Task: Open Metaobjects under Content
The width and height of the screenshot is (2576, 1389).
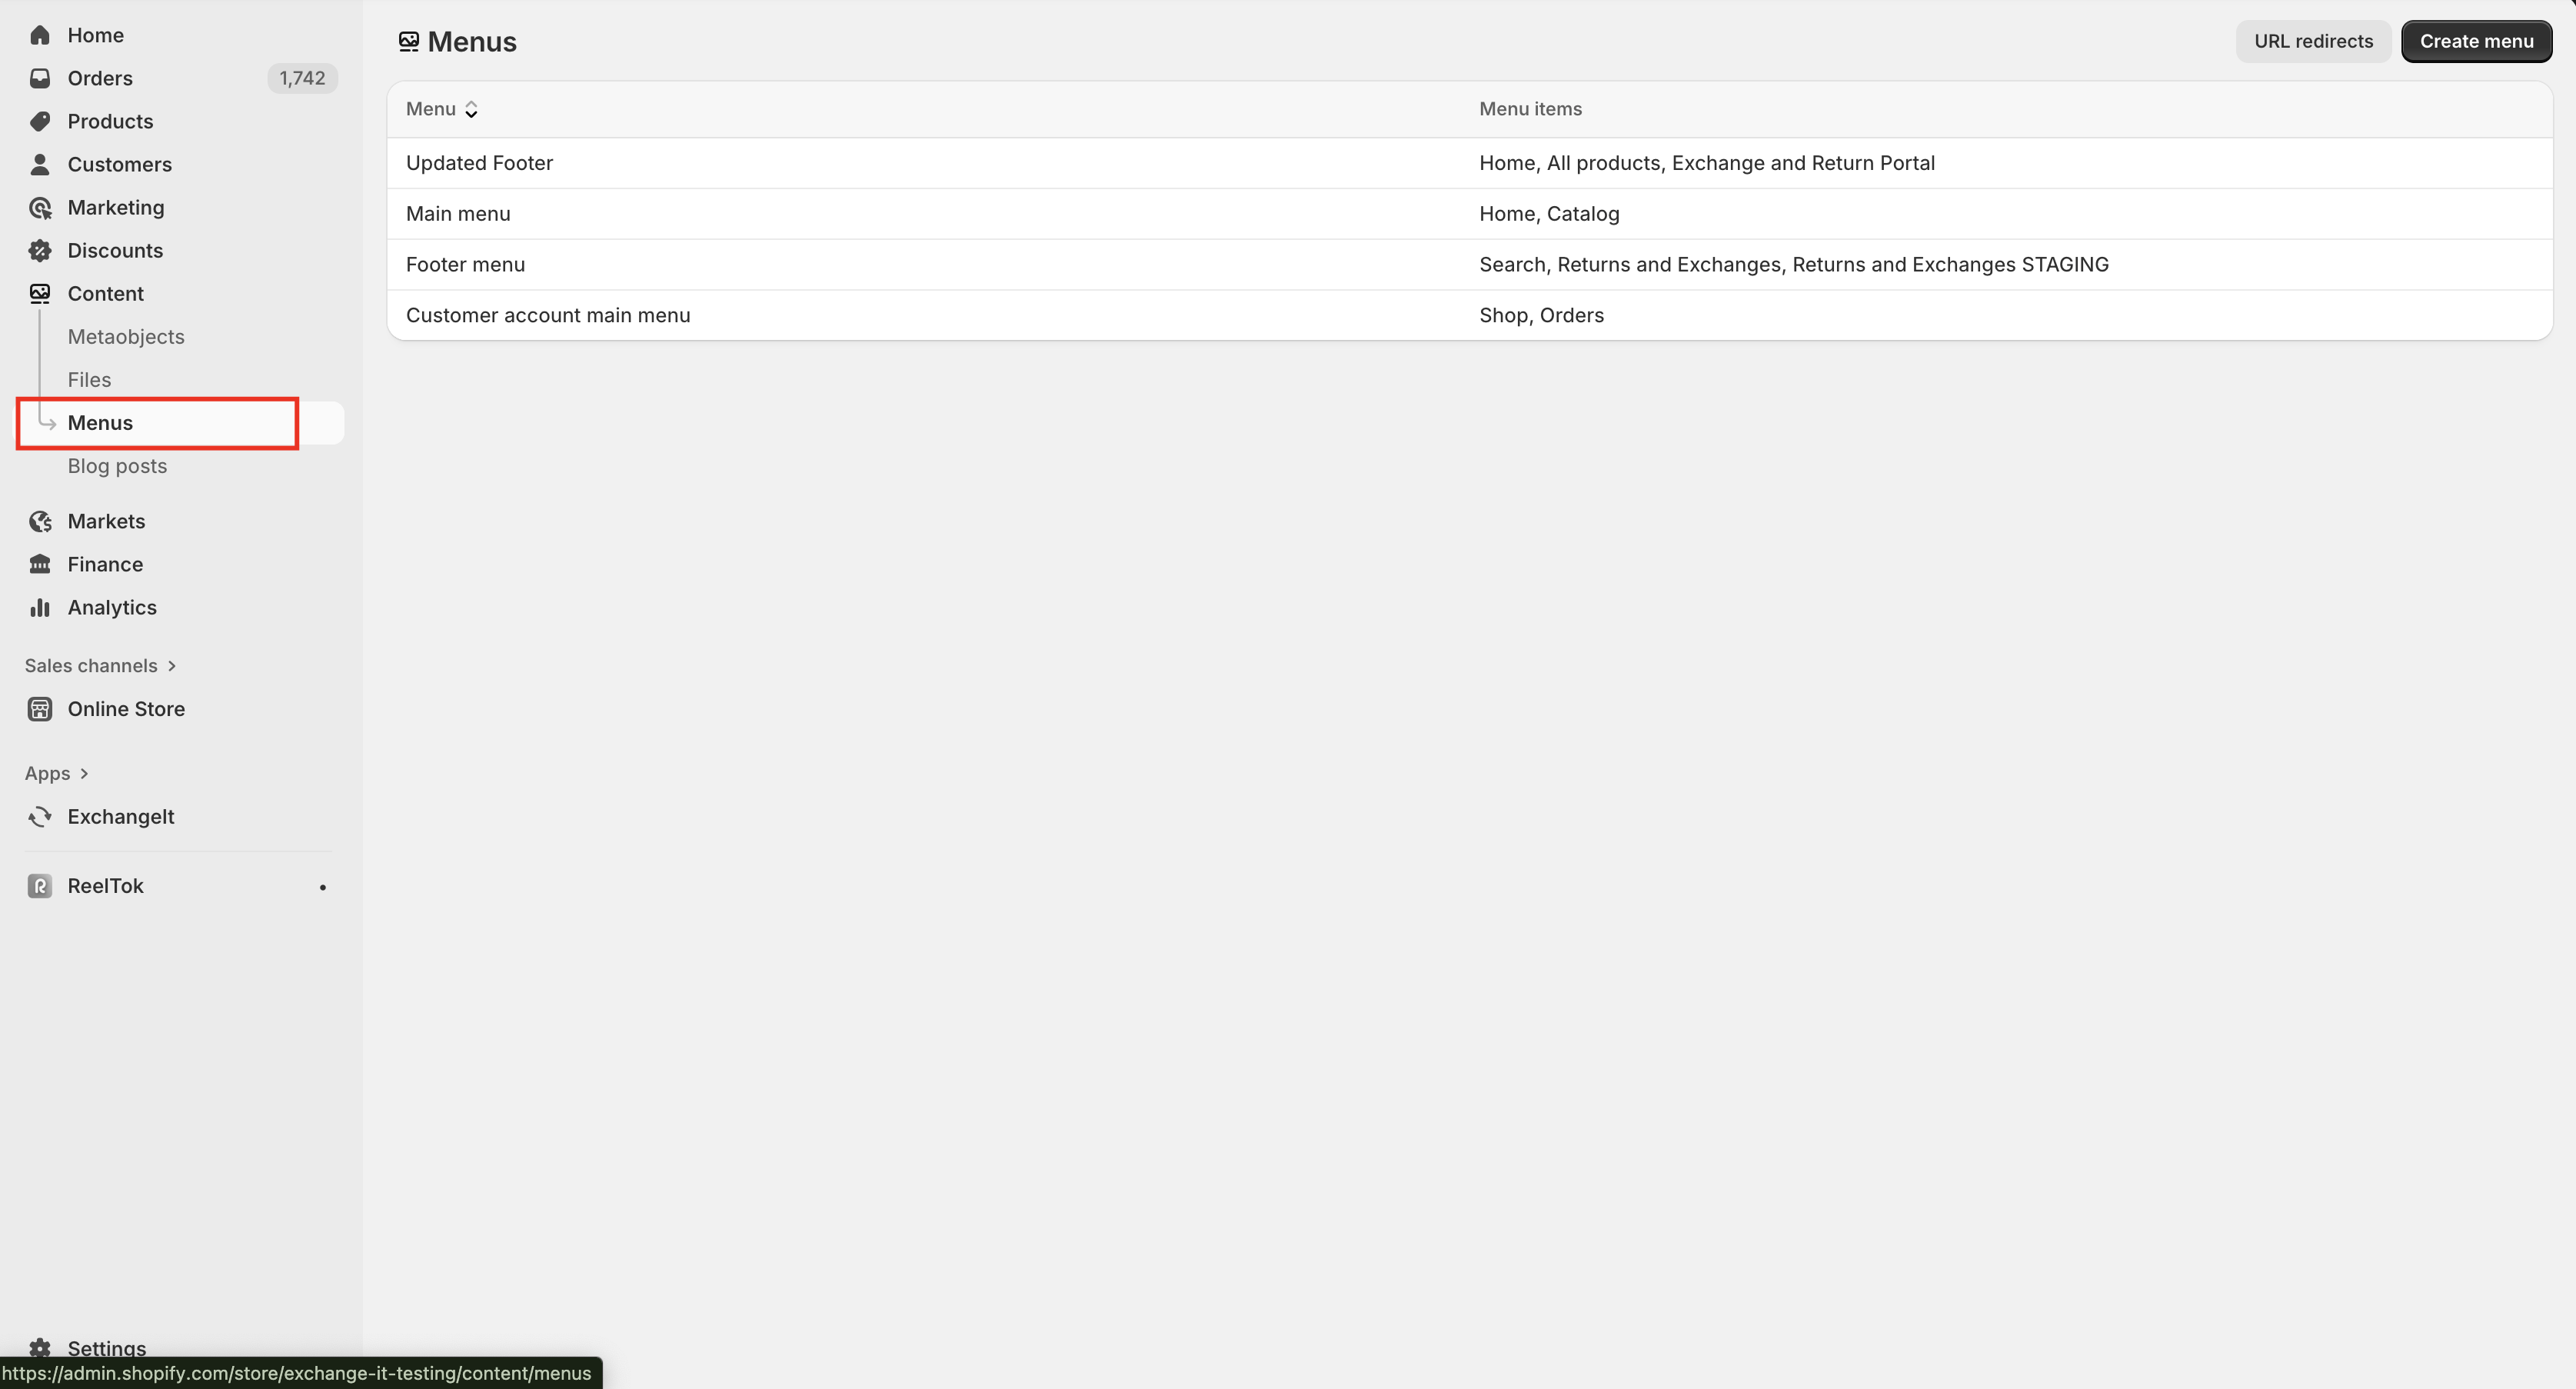Action: click(126, 337)
